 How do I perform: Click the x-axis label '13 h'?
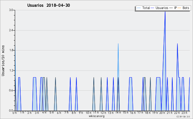[111, 113]
